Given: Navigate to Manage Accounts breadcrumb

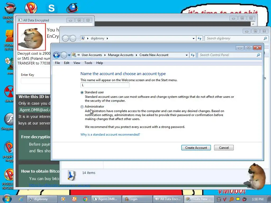Looking at the screenshot, I should tap(121, 55).
